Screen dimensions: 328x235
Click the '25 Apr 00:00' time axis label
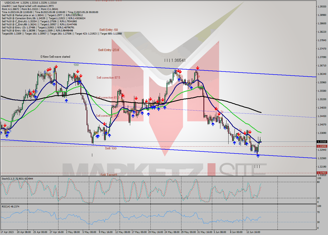40,232
